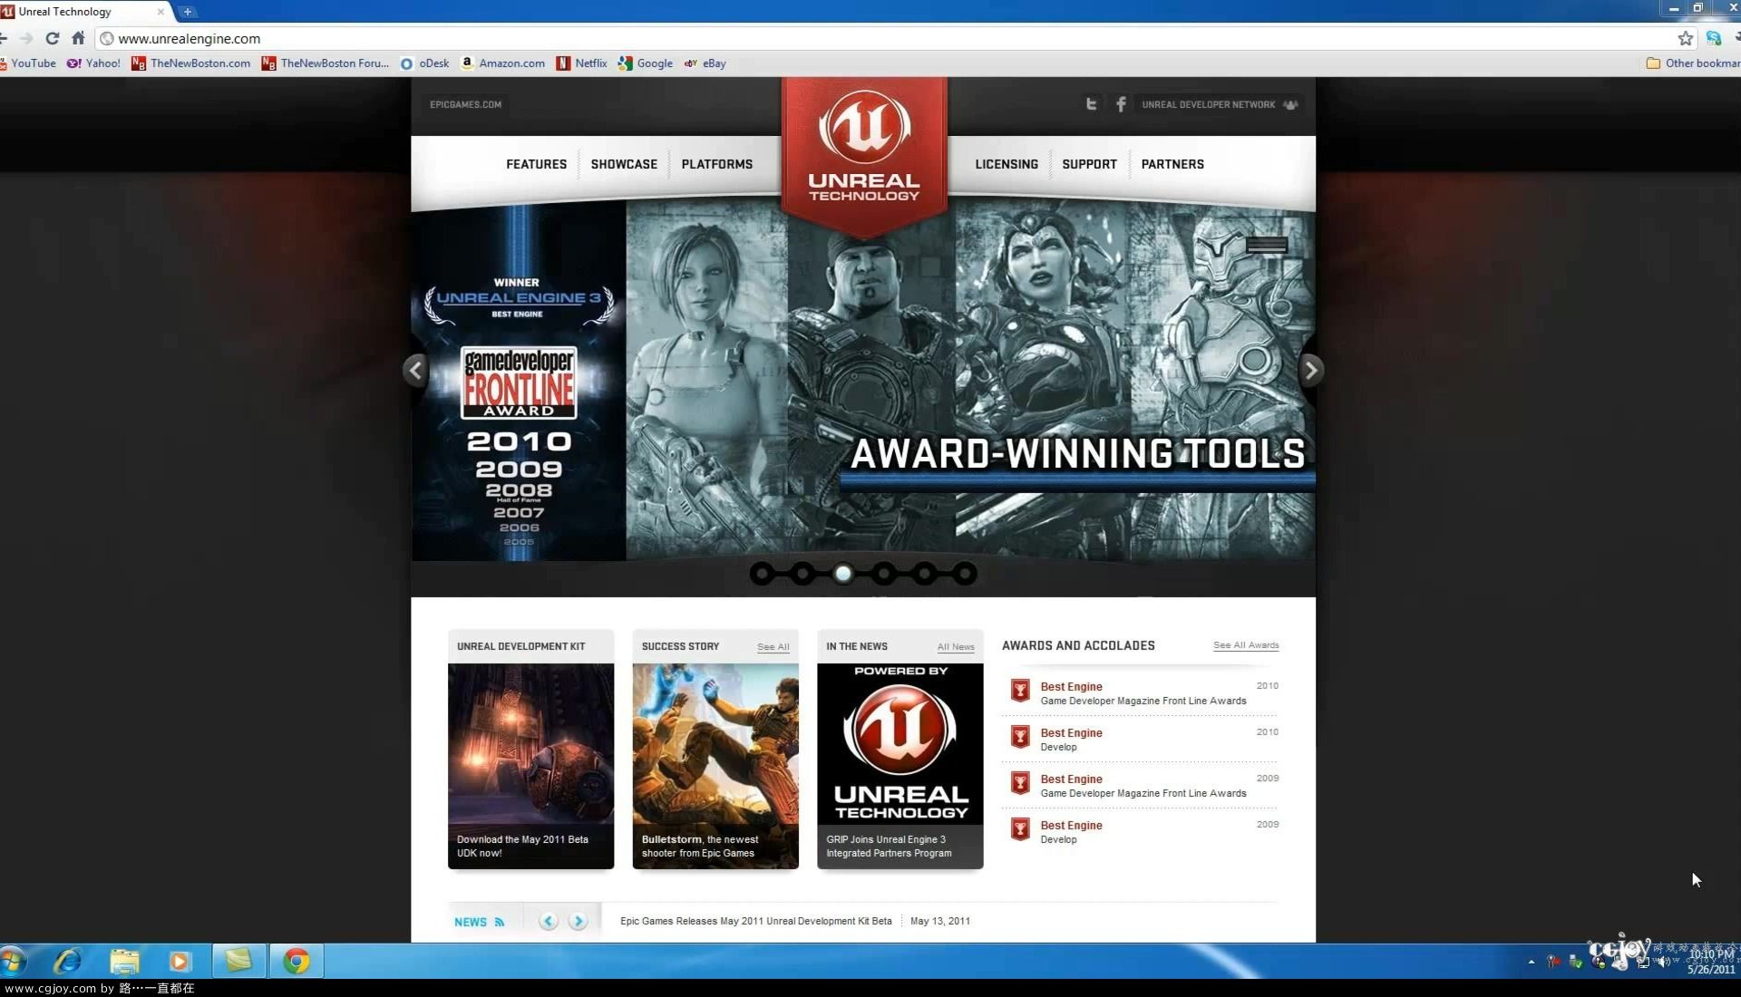Open the GRIP Joins Unreal Engine news thumbnail
Screen dimensions: 1741x997
(900, 766)
